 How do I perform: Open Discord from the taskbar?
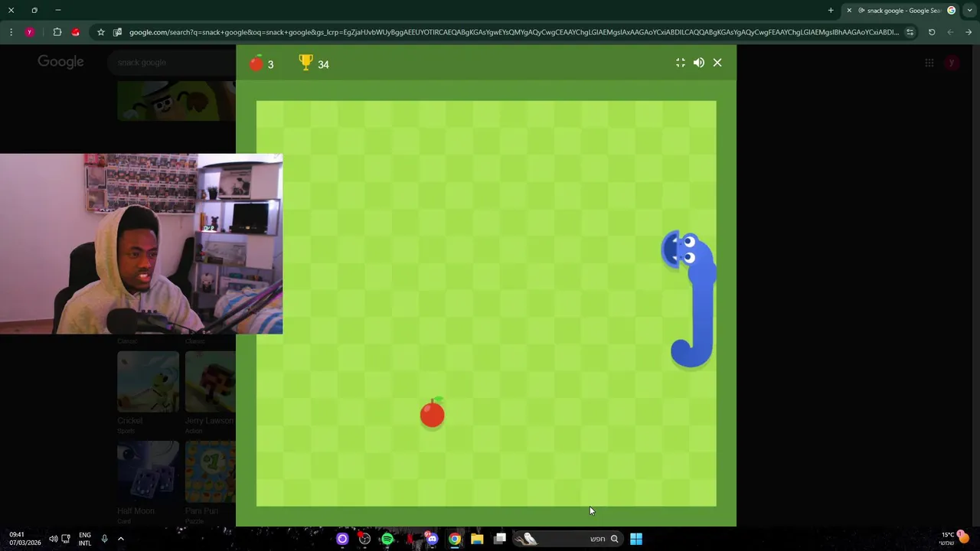(x=432, y=539)
